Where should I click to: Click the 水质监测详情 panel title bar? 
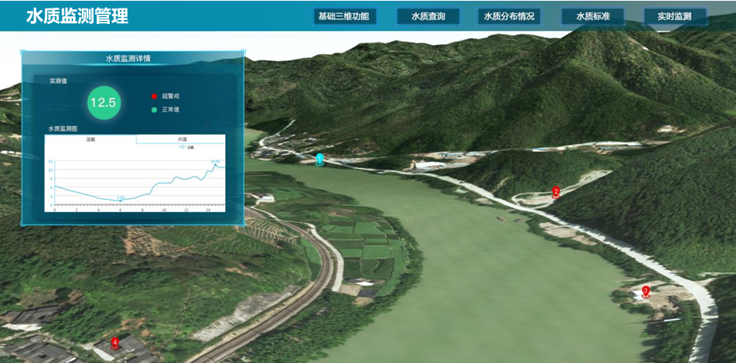(x=133, y=58)
